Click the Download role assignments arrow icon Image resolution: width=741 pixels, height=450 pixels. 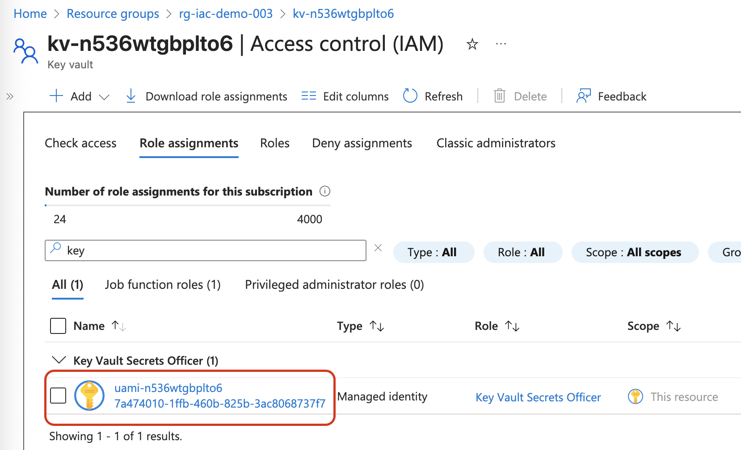131,96
